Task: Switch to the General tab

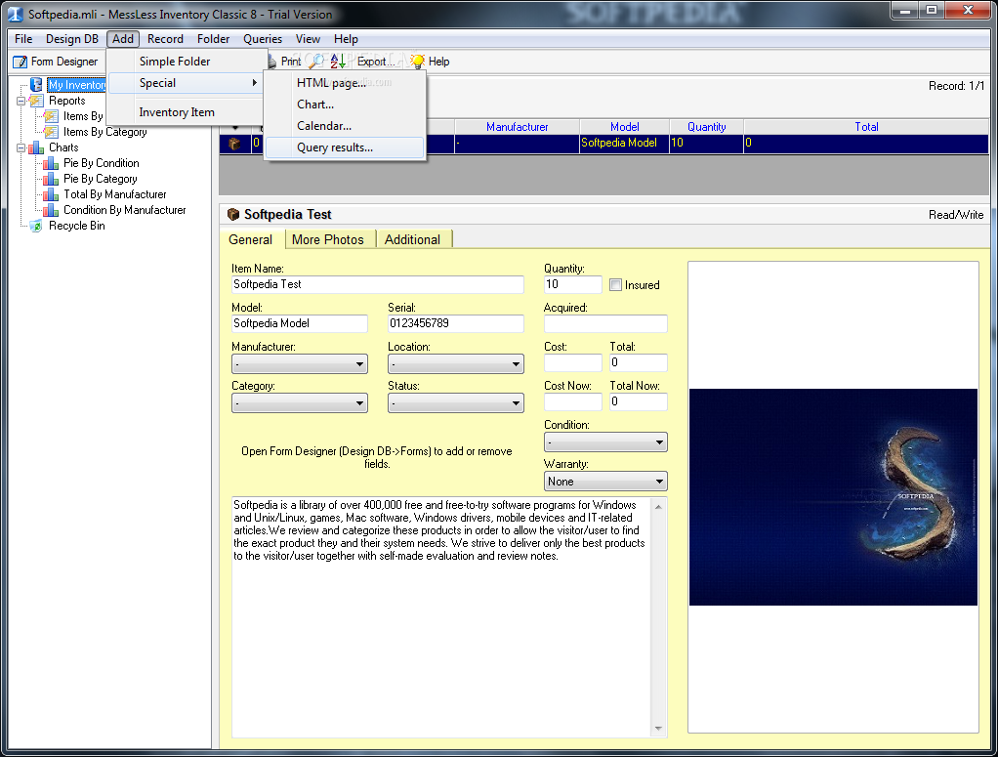Action: [251, 239]
